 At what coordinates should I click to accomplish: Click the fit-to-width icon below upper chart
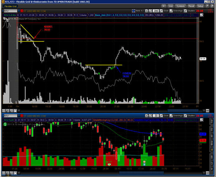(208, 111)
